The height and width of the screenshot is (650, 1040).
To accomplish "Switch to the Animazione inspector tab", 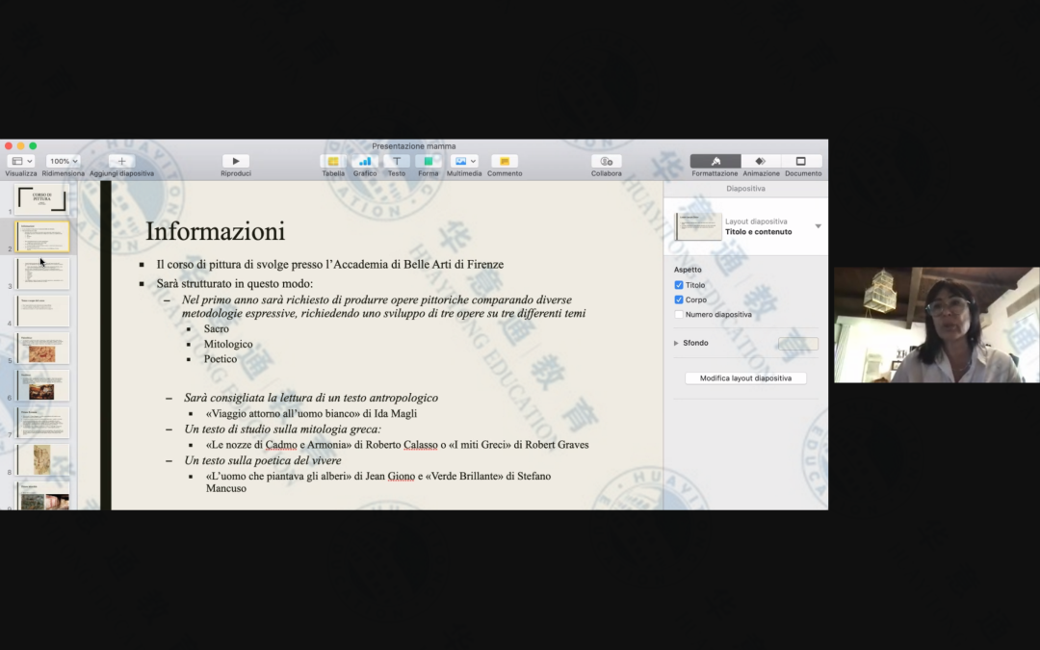I will click(761, 161).
